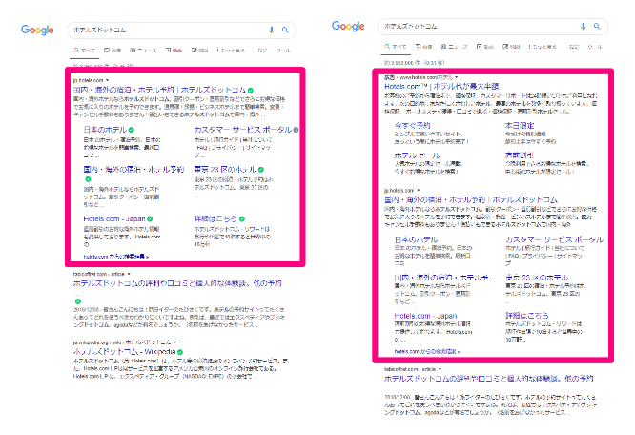
Task: Open the ニュース tab on the right page
Action: click(455, 47)
